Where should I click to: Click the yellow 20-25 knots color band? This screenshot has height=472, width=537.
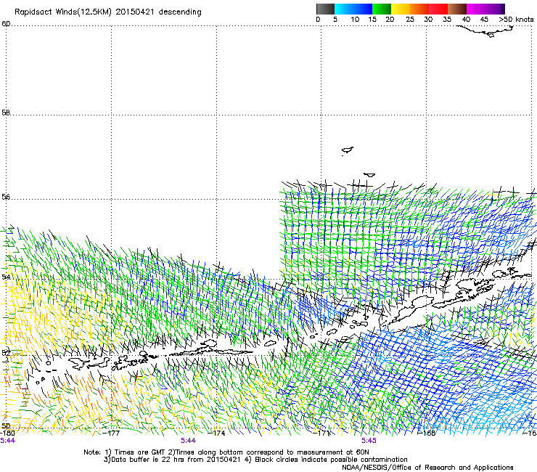(x=401, y=9)
